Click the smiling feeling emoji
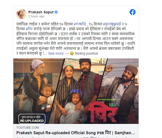The height and width of the screenshot is (138, 162). click(x=72, y=53)
